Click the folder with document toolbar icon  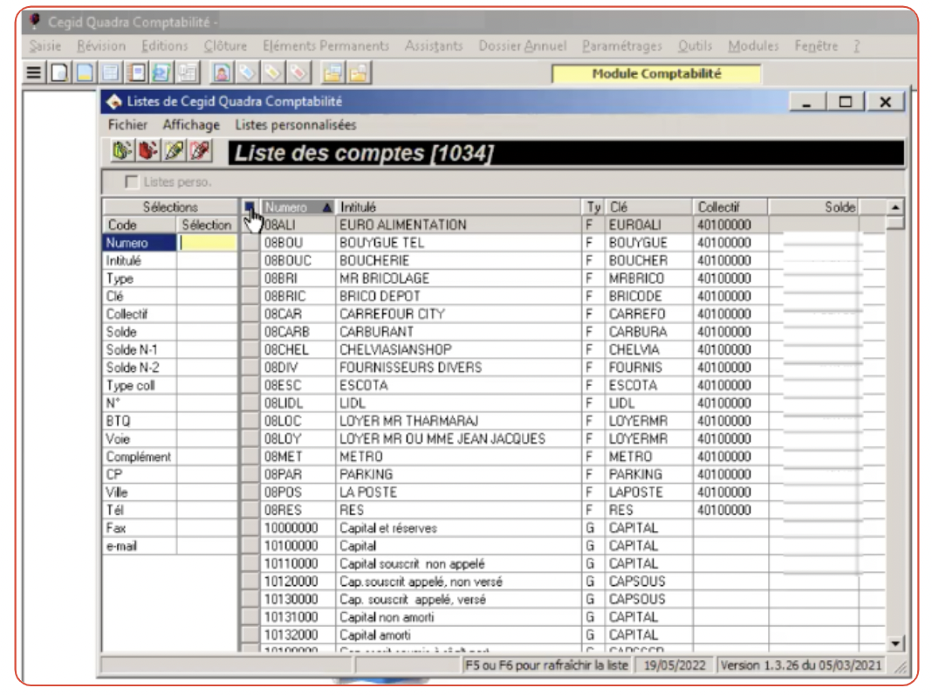(359, 73)
